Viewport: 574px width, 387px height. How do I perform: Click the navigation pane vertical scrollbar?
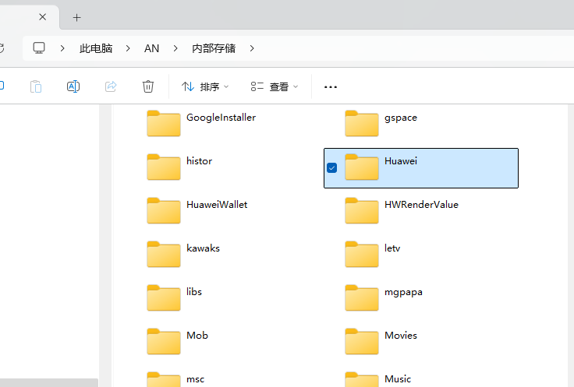click(x=105, y=245)
